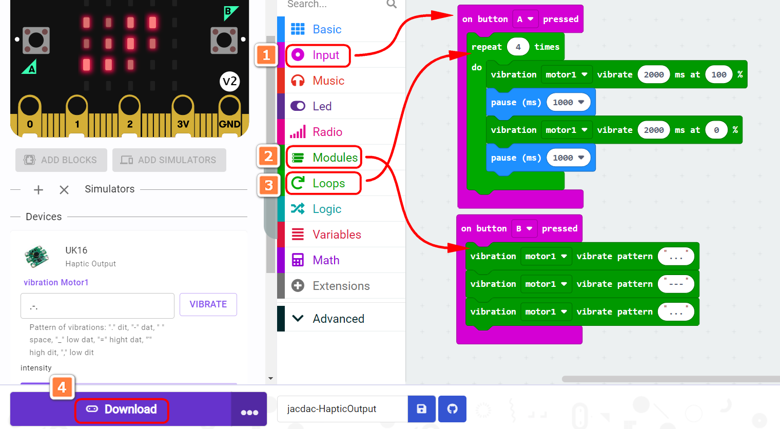Click the intensity slider bar
The height and width of the screenshot is (429, 780).
pyautogui.click(x=128, y=383)
